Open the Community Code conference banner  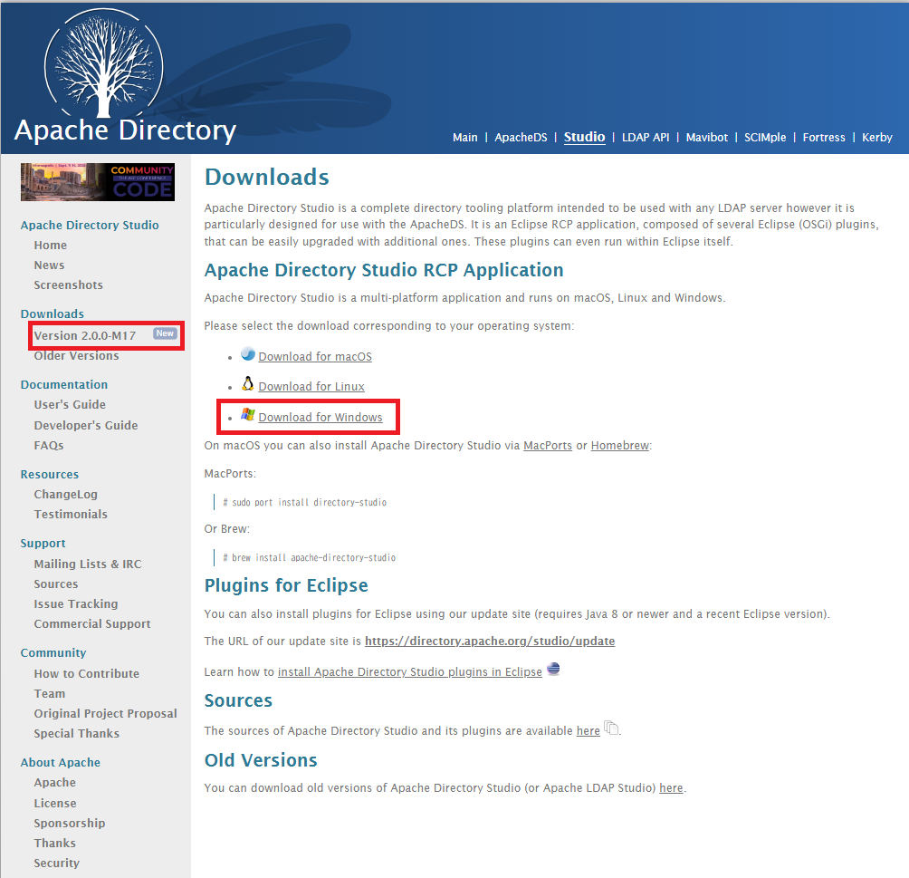(x=98, y=182)
